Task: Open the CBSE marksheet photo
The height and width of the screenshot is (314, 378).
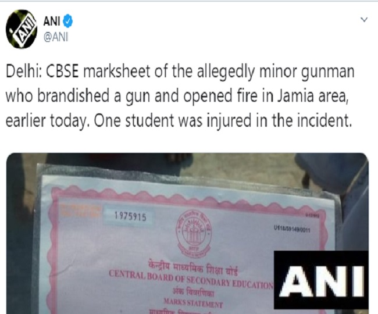Action: click(187, 233)
